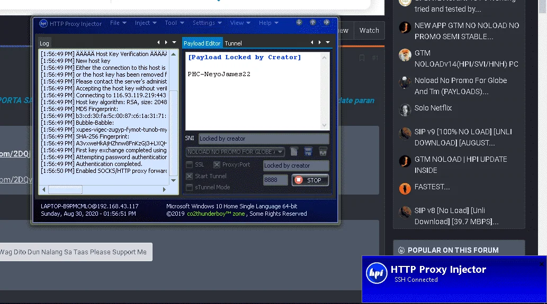
Task: Open Log panel tab list dropdown arrow
Action: click(174, 42)
